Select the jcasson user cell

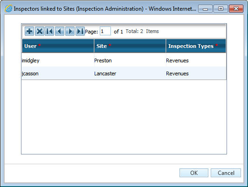(58, 73)
